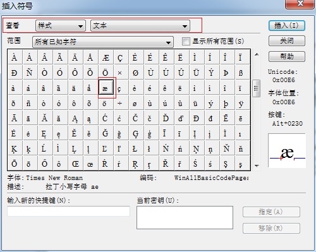
Task: Select the Ñ capital N tilde cell
Action: coord(30,73)
